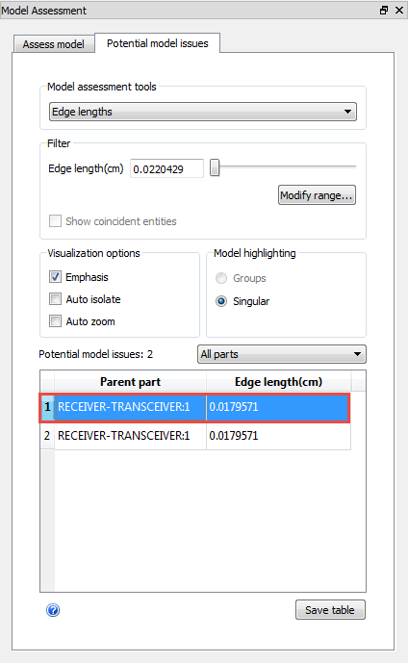
Task: Switch to the Assess model tab
Action: click(53, 44)
